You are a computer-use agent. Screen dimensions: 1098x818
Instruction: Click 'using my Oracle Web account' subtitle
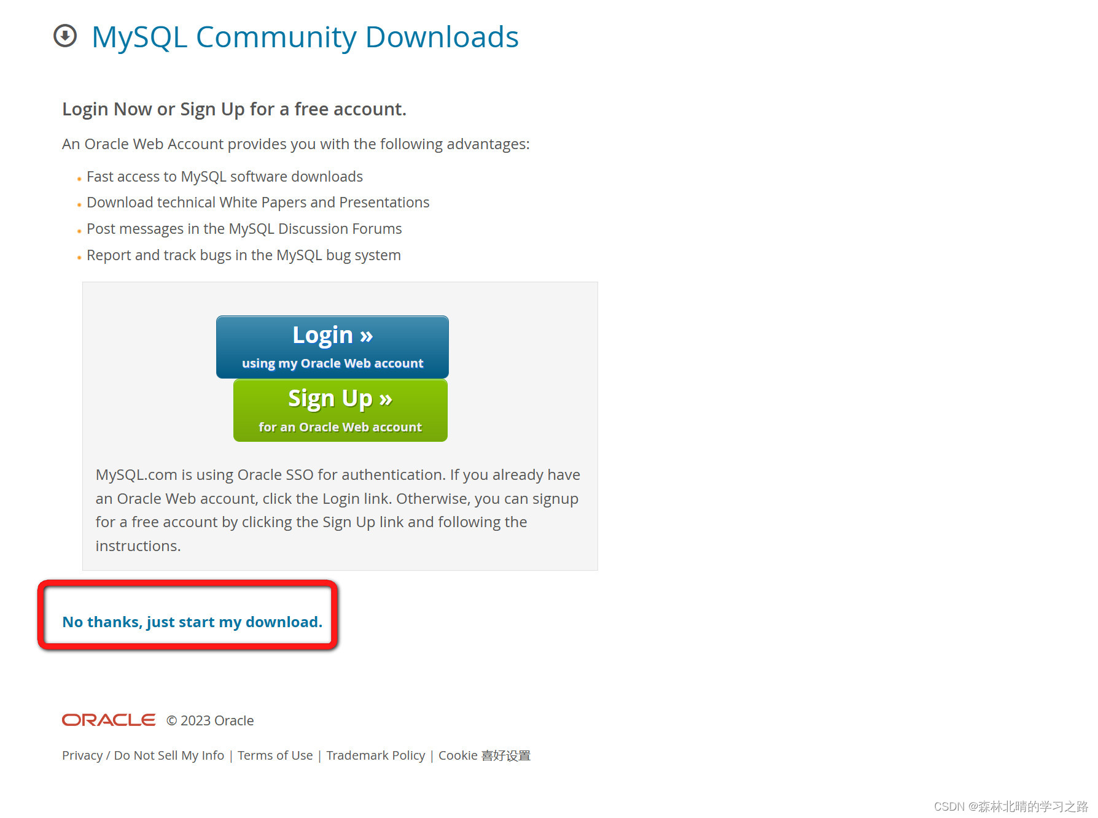pyautogui.click(x=332, y=363)
